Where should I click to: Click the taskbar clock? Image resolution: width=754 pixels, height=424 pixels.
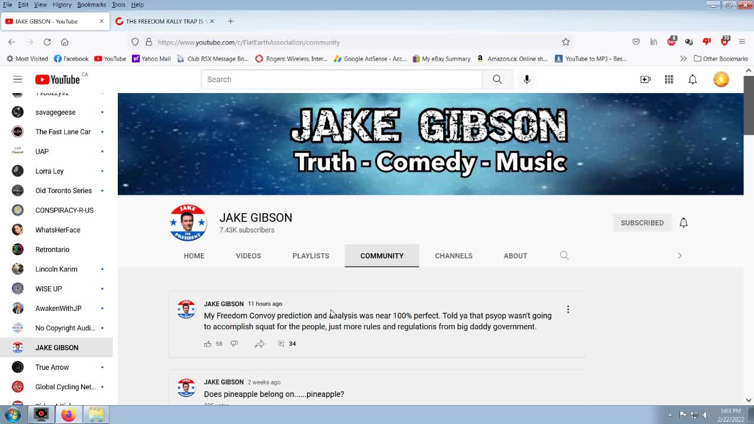click(730, 415)
